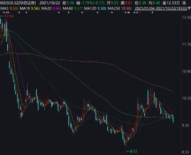This screenshot has width=191, height=155.
Task: Click the 9.30 price axis label
Action: (186, 126)
